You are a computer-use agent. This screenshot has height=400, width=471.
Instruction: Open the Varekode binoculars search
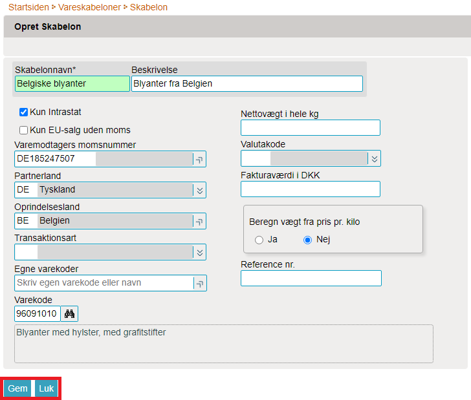pyautogui.click(x=69, y=313)
